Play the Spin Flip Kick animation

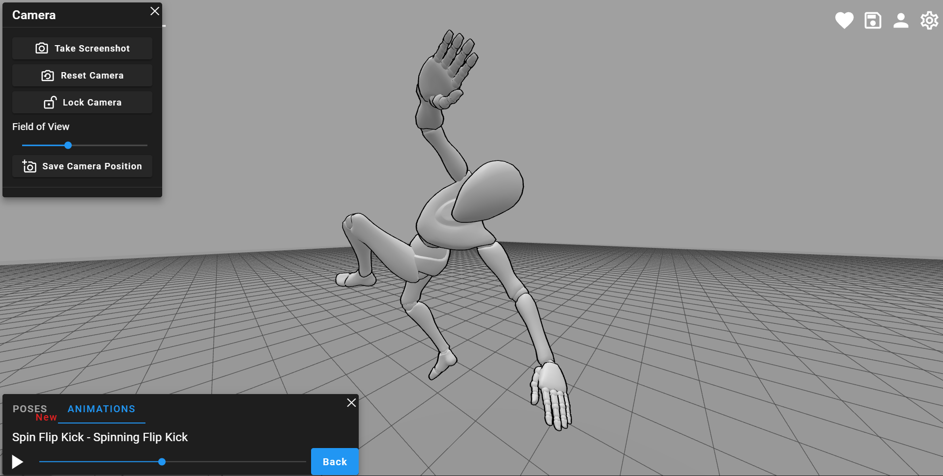(18, 461)
